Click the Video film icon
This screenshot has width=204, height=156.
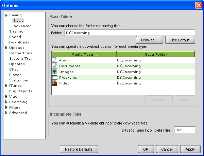55,83
